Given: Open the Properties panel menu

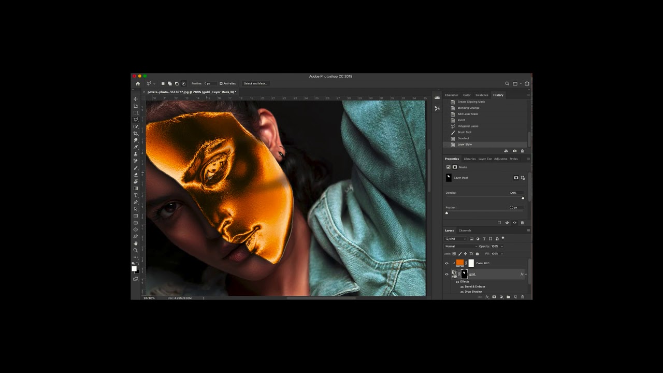Looking at the screenshot, I should click(528, 159).
